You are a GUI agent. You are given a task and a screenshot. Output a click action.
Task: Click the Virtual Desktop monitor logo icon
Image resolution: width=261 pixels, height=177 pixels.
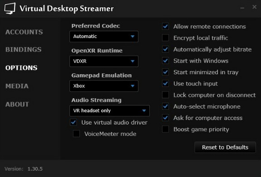(10, 9)
